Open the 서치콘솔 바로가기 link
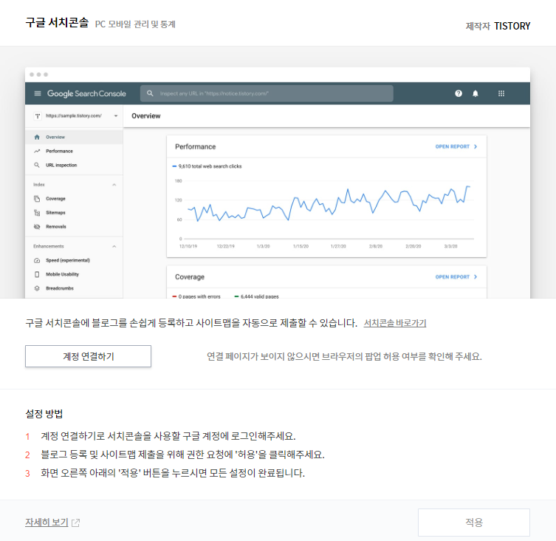 click(x=394, y=323)
